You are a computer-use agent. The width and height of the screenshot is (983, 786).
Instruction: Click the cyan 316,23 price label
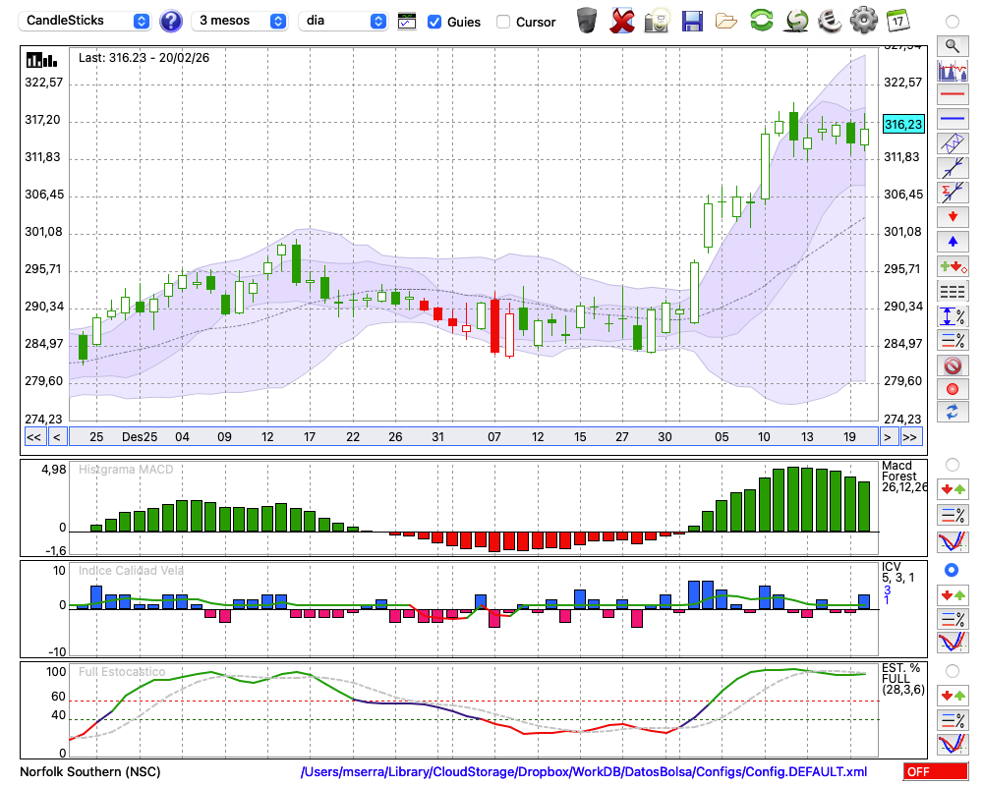point(902,124)
